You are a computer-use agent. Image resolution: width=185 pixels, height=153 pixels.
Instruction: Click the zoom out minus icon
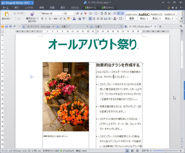click(151, 151)
